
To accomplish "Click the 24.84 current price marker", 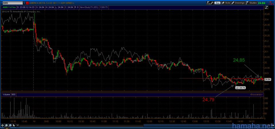I will [267, 79].
